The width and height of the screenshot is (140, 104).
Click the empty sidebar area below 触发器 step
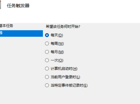tap(22, 70)
